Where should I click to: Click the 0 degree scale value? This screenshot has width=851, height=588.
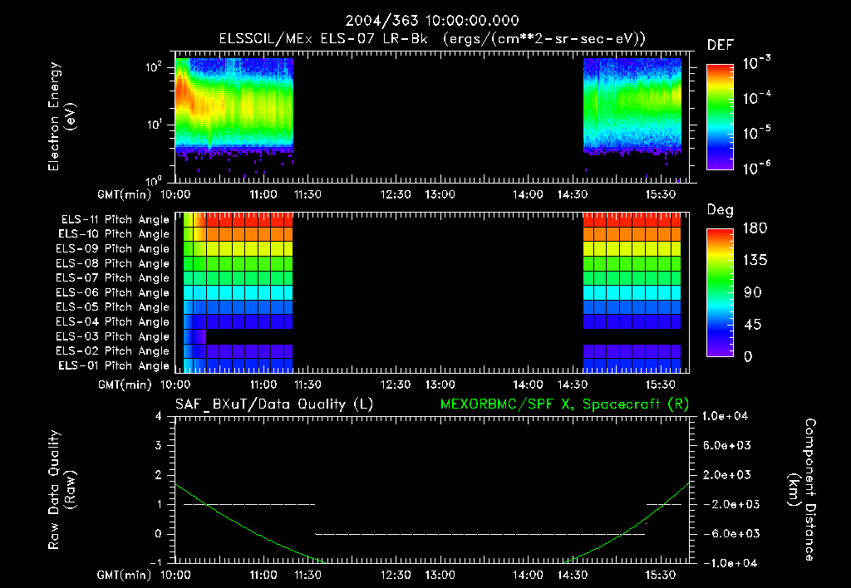point(748,356)
